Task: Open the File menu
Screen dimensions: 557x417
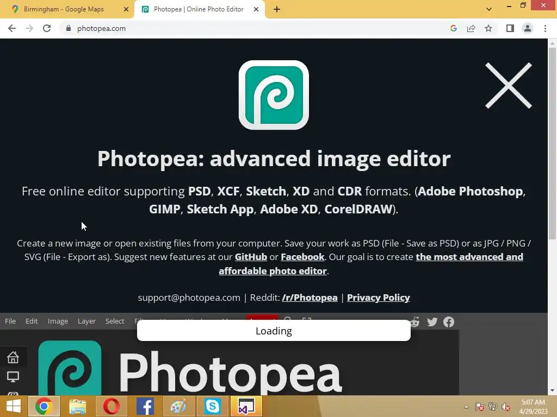Action: (10, 321)
